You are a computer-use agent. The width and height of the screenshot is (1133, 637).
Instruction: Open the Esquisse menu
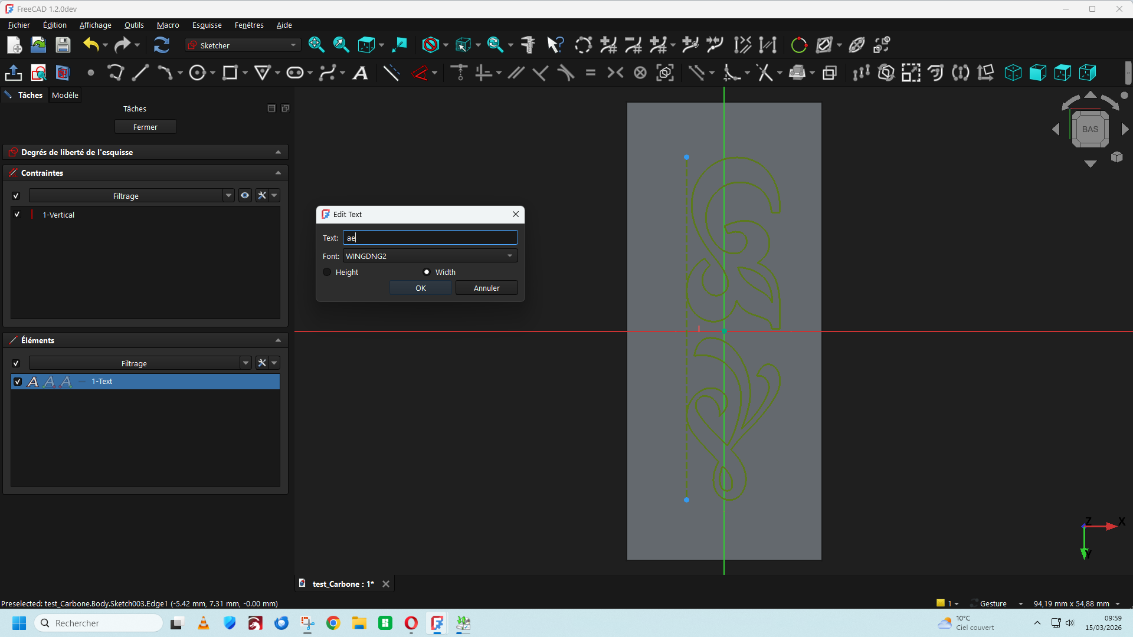tap(207, 25)
